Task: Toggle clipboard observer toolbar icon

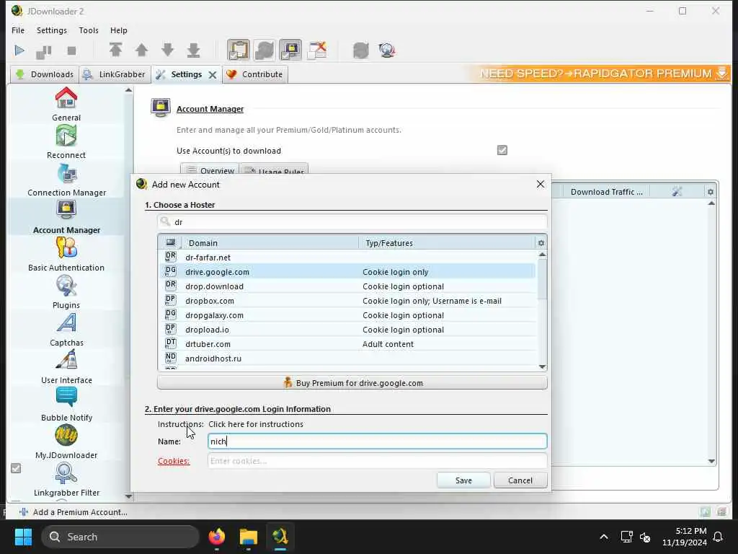Action: click(x=238, y=50)
